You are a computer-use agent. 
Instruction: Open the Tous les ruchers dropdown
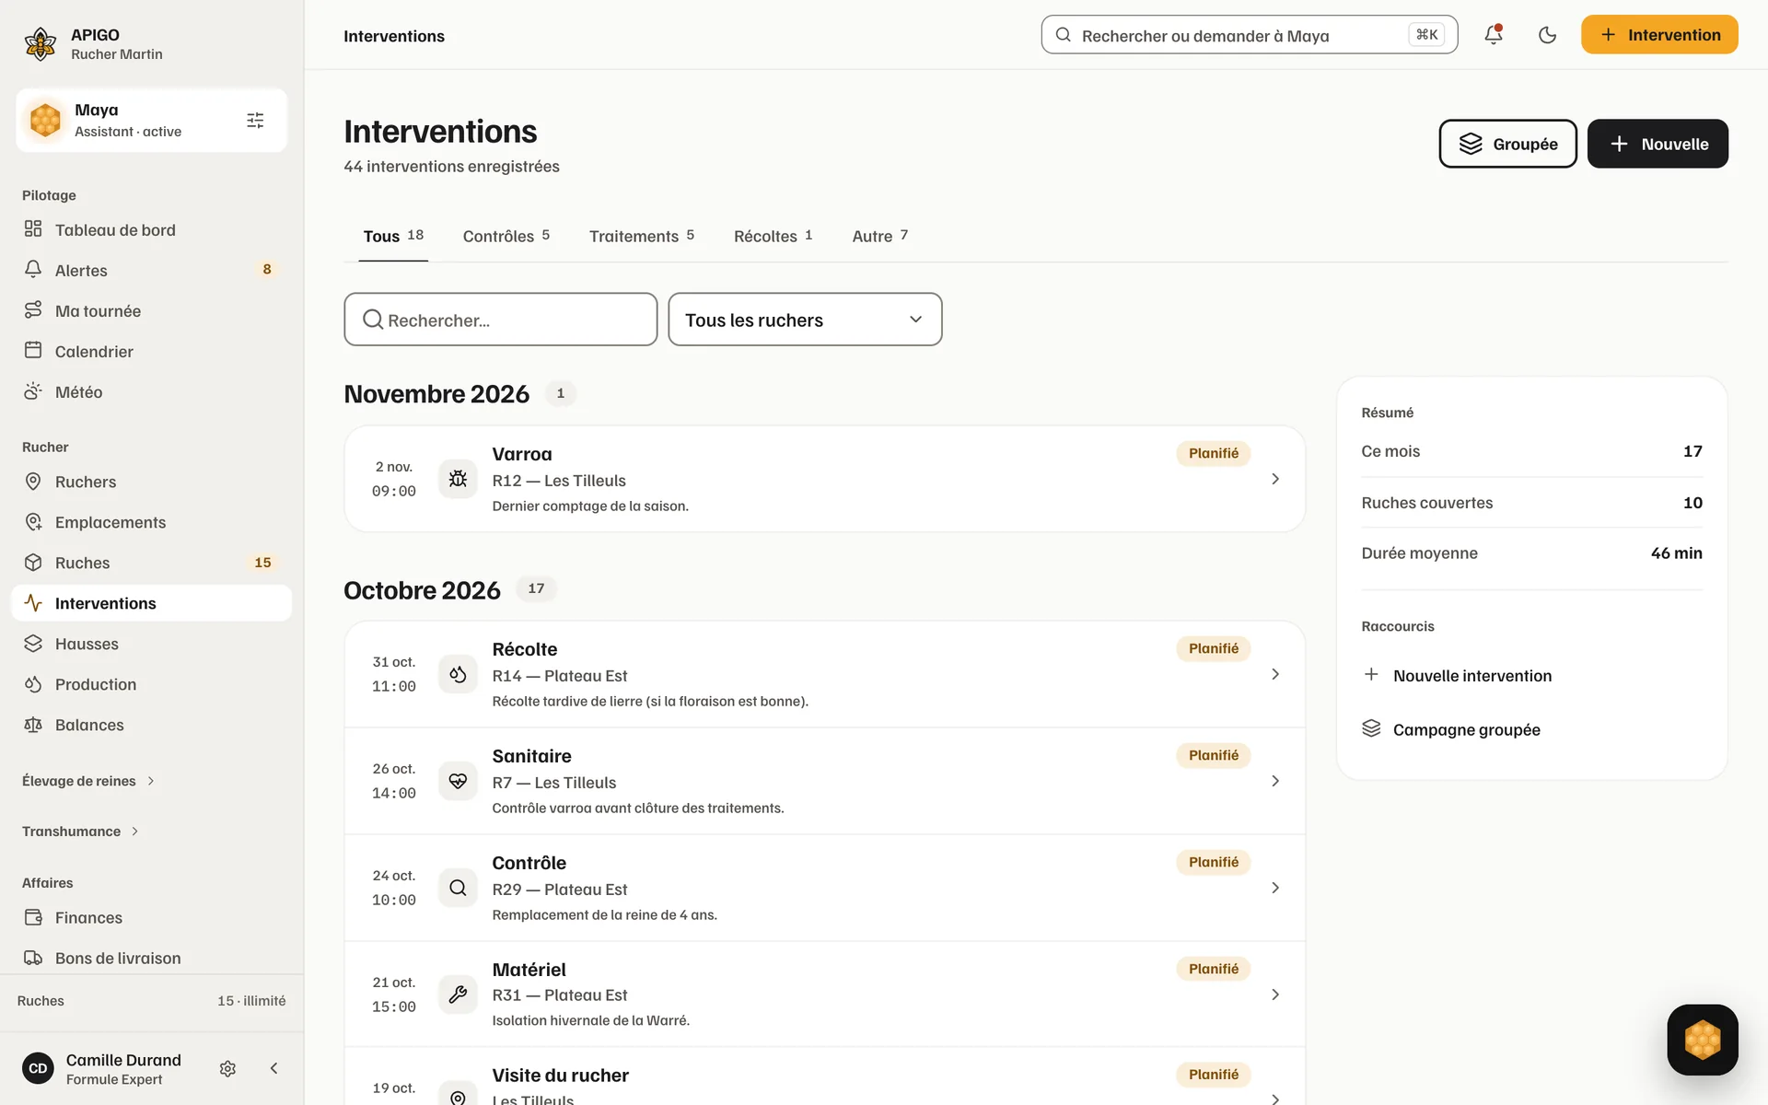805,320
